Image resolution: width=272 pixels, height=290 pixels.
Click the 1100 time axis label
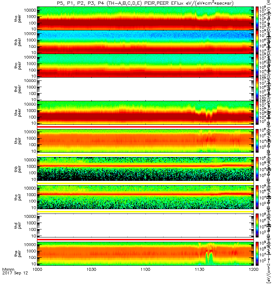click(145, 269)
